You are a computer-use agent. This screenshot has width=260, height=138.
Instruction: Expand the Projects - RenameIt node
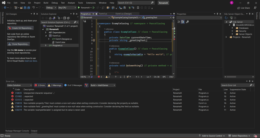[x=226, y=37]
